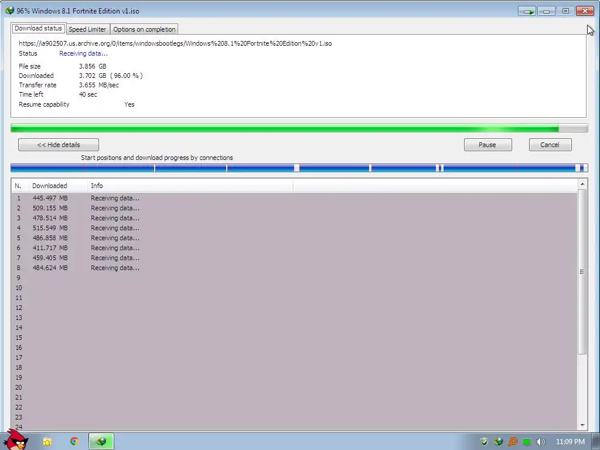Open the Start button with red bird
This screenshot has height=450, width=600.
tap(15, 441)
